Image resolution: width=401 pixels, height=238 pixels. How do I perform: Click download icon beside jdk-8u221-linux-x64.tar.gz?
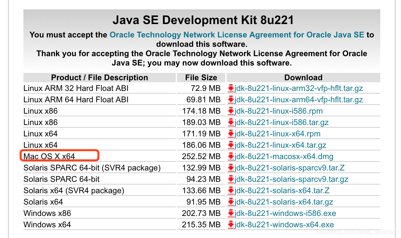231,145
